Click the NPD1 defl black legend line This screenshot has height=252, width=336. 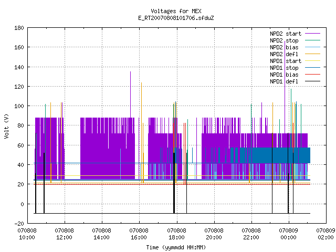(312, 81)
